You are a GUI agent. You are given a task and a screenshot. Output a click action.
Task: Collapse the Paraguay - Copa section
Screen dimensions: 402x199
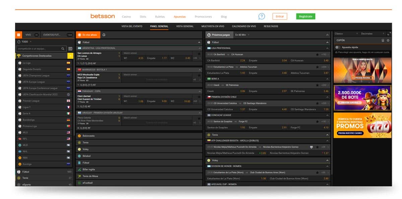[x=199, y=91]
